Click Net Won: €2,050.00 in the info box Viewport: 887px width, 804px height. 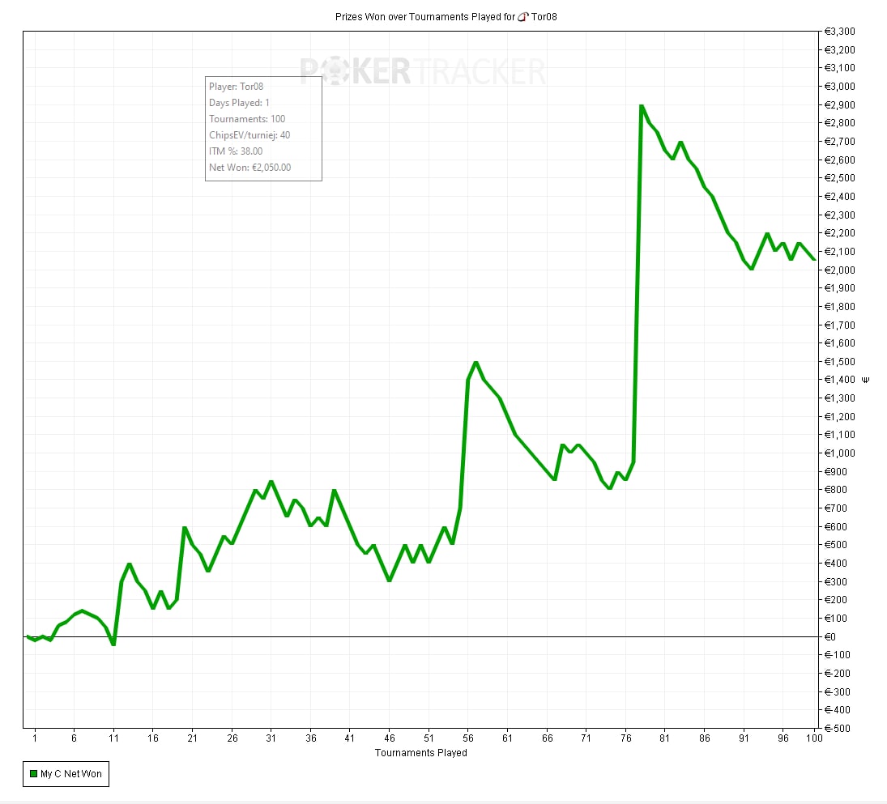249,168
